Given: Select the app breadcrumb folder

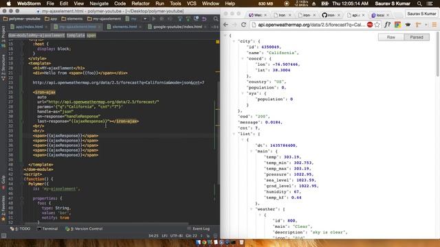Looking at the screenshot, I should click(51, 19).
